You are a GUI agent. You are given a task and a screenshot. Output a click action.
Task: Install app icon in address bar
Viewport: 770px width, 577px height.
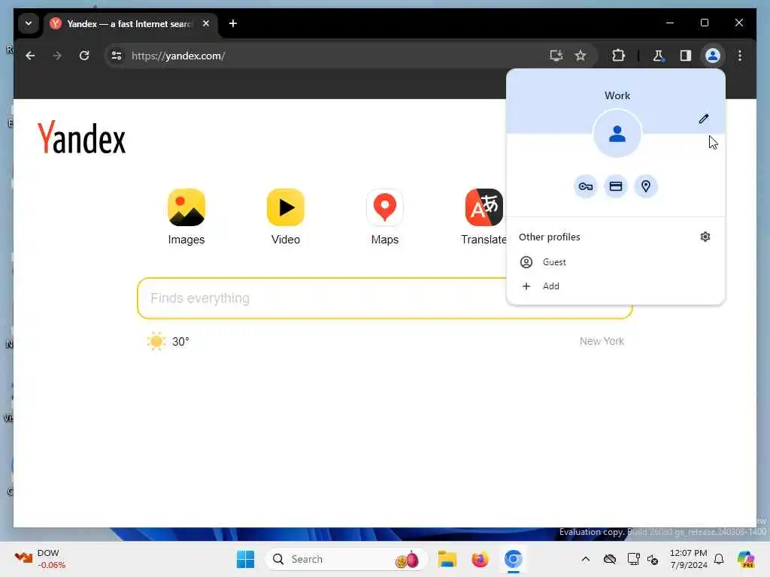tap(556, 56)
